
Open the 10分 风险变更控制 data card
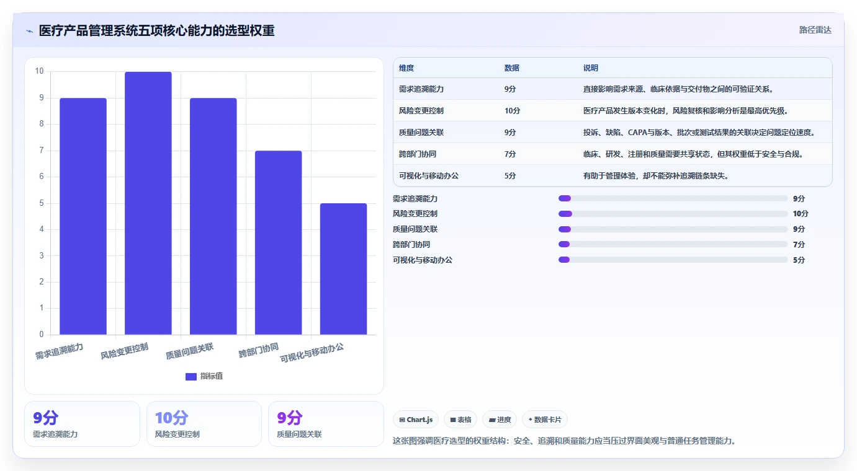[x=204, y=424]
